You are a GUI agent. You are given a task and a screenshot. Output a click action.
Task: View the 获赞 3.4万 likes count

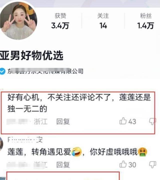pos(60,21)
